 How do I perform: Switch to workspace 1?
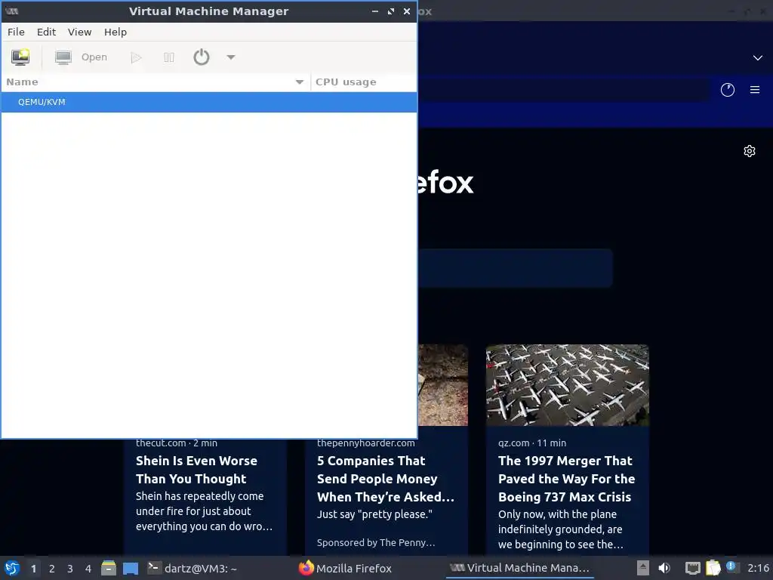click(x=33, y=569)
